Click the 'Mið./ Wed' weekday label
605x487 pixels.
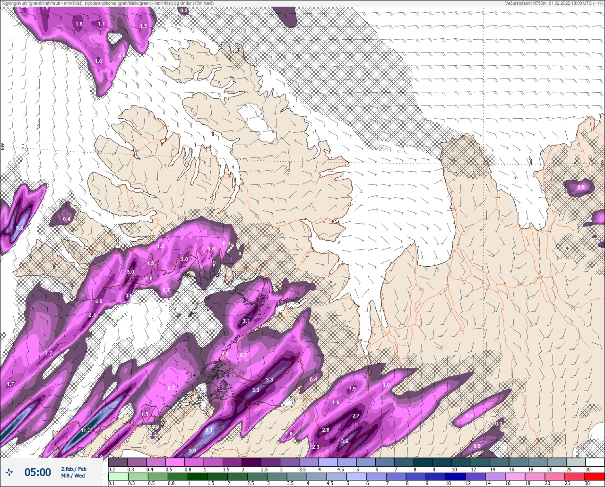tap(73, 476)
